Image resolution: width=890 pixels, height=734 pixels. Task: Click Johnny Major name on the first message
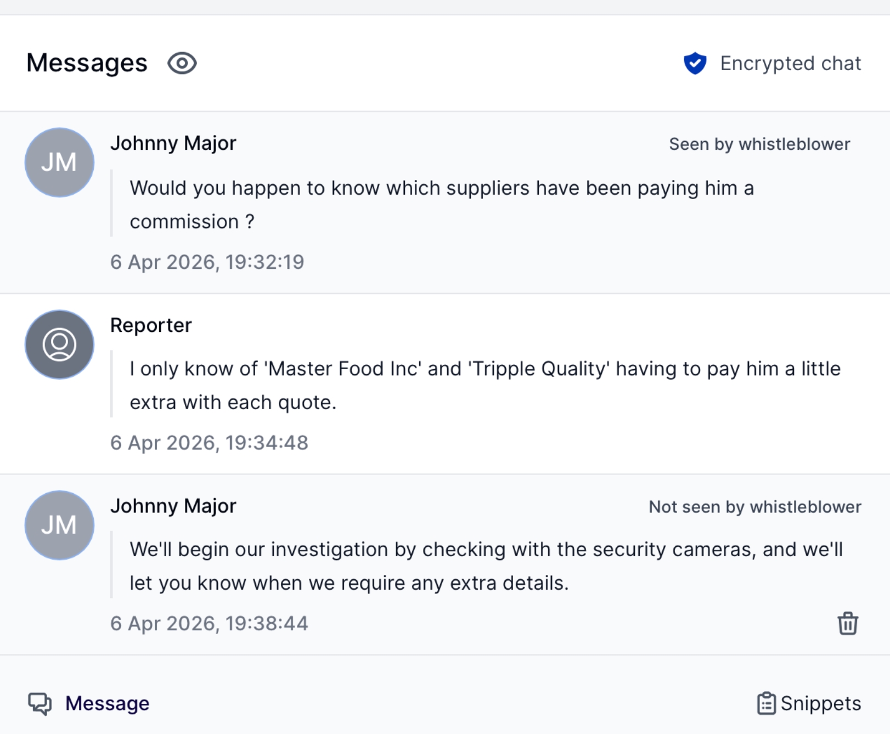(173, 143)
